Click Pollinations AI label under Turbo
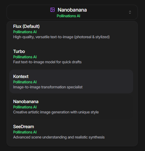The width and height of the screenshot is (145, 151). [x=25, y=57]
